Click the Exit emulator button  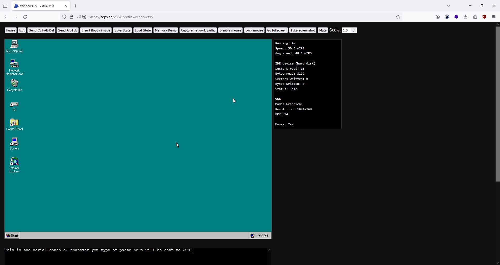pos(22,30)
